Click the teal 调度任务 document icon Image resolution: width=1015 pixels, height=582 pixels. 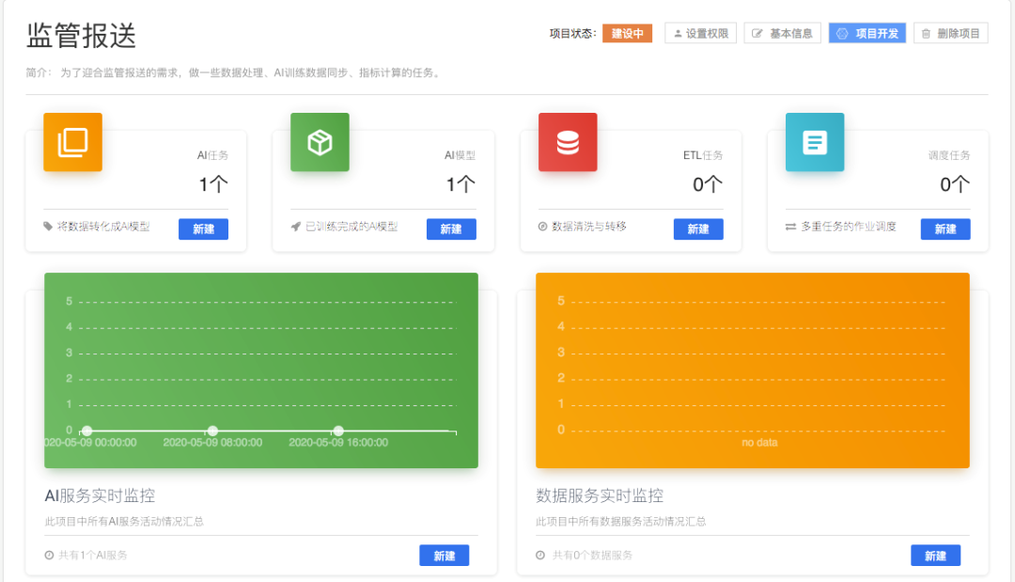pyautogui.click(x=815, y=142)
